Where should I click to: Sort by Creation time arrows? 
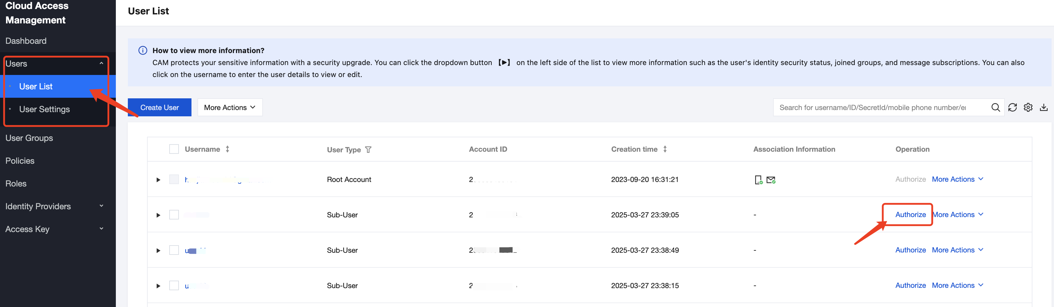[x=665, y=149]
